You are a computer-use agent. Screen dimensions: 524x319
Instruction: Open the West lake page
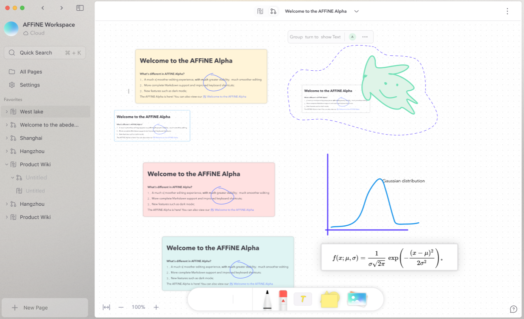(32, 112)
